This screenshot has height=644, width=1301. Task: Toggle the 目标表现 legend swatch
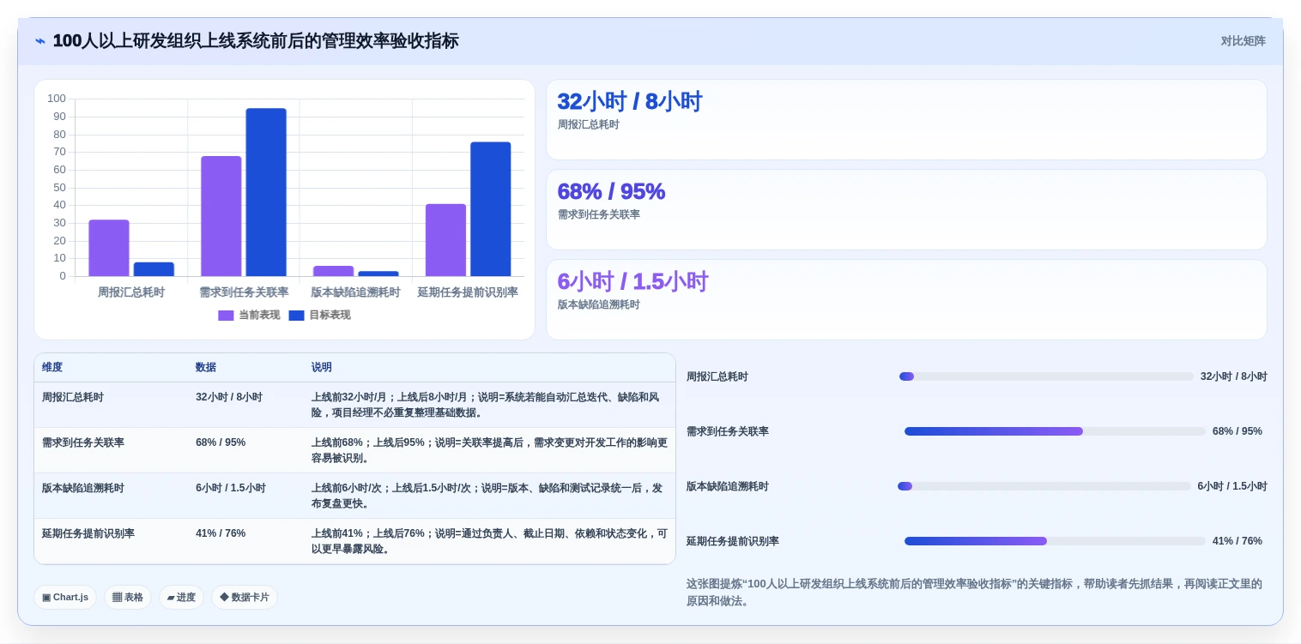click(296, 316)
